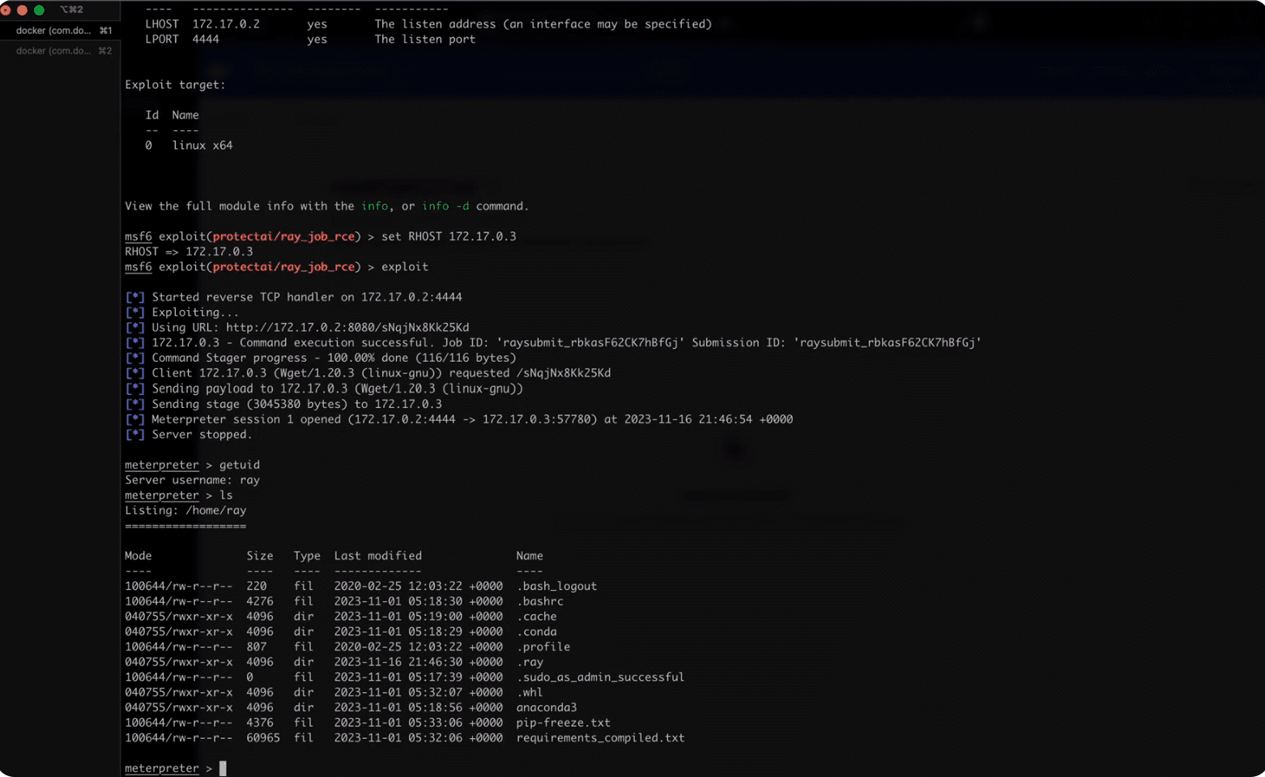Click the .whl directory name

click(530, 693)
